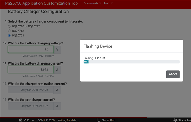Click question 12 charge termination current text
This screenshot has width=191, height=122.
[37, 84]
